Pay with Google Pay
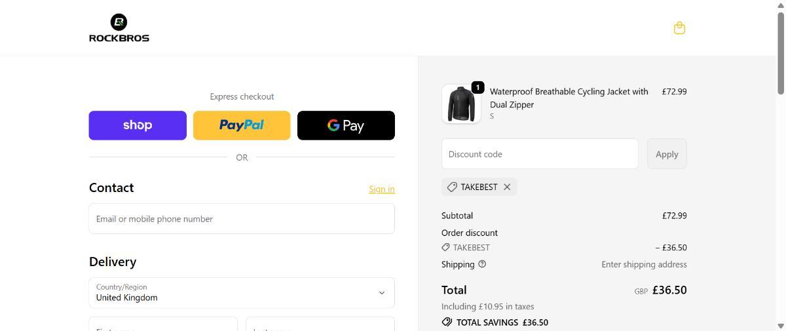Image resolution: width=786 pixels, height=331 pixels. point(346,125)
